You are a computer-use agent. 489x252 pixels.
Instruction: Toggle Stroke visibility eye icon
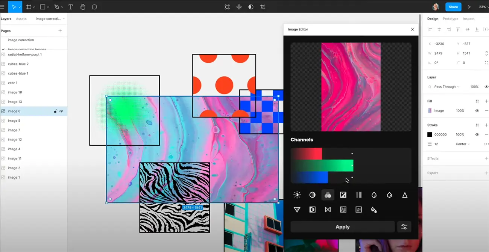click(477, 134)
